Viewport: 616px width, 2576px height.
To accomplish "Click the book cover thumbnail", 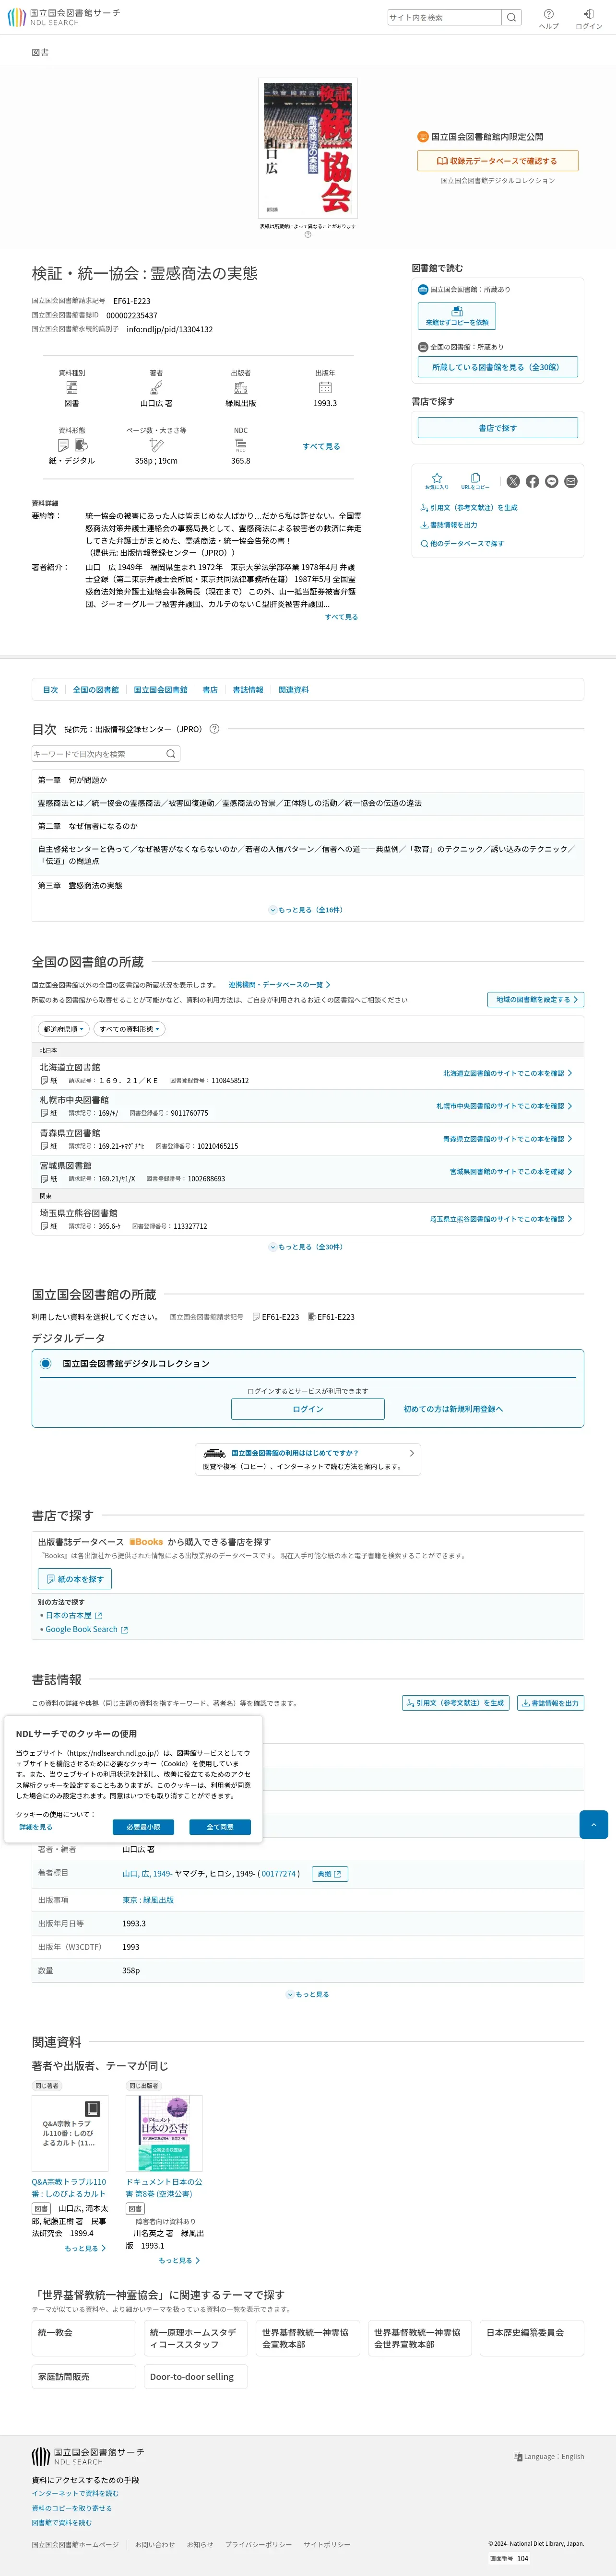I will point(308,148).
